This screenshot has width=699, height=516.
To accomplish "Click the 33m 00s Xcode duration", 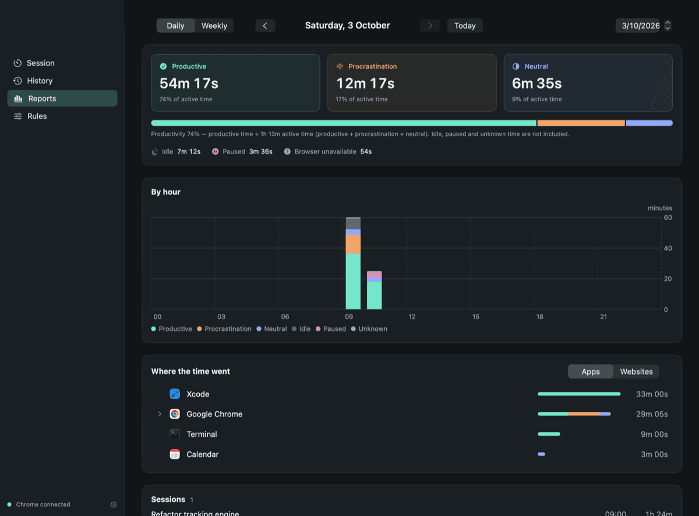I will tap(652, 394).
